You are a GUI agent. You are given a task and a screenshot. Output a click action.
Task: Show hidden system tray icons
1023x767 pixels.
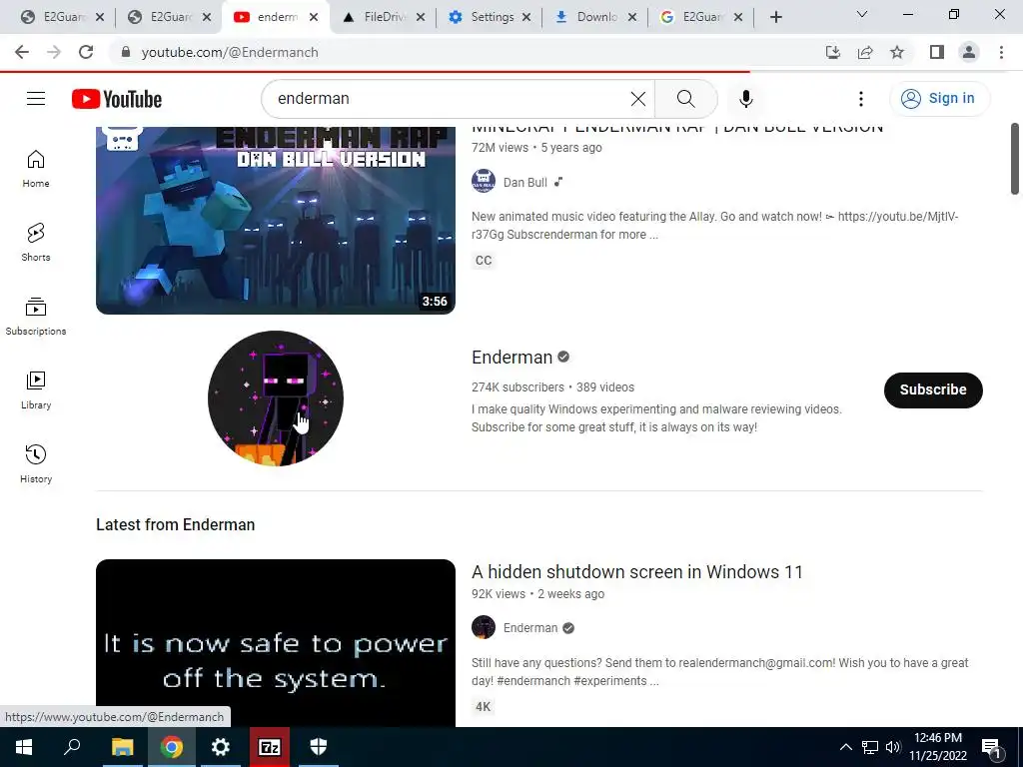[x=845, y=747]
